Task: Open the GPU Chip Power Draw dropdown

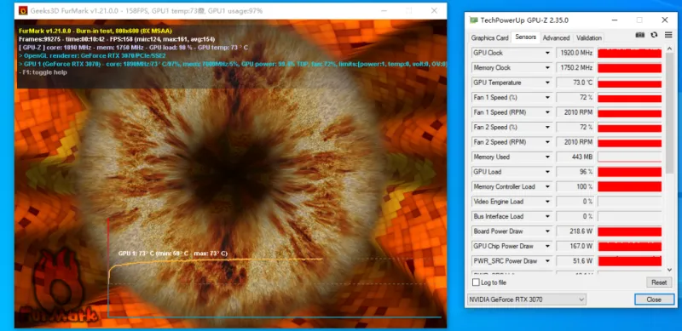Action: point(547,246)
